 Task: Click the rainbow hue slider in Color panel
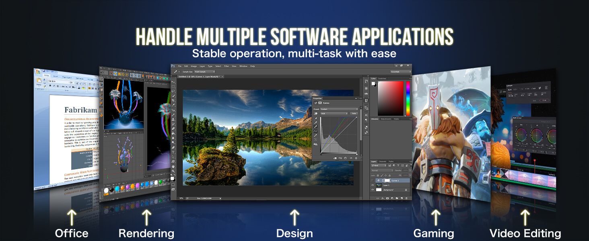408,98
